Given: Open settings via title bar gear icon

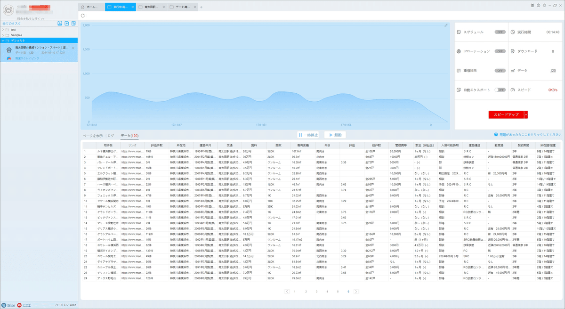Looking at the screenshot, I should [x=544, y=5].
